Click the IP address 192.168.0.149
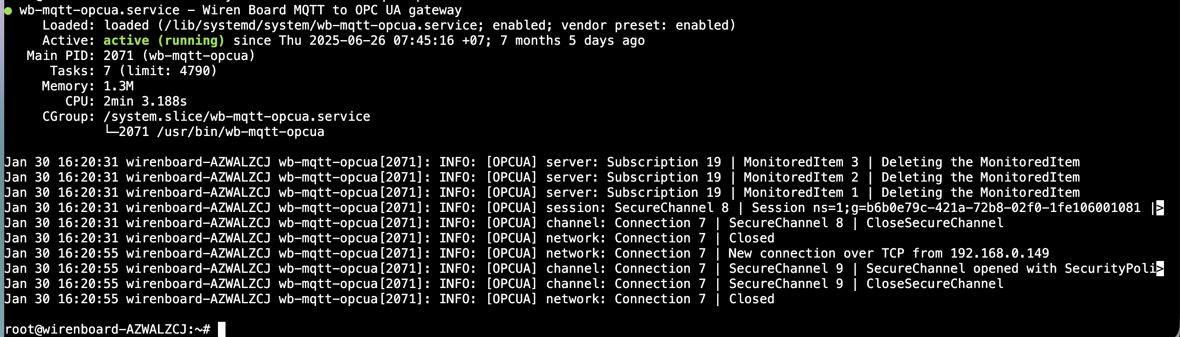This screenshot has height=337, width=1180. [999, 253]
